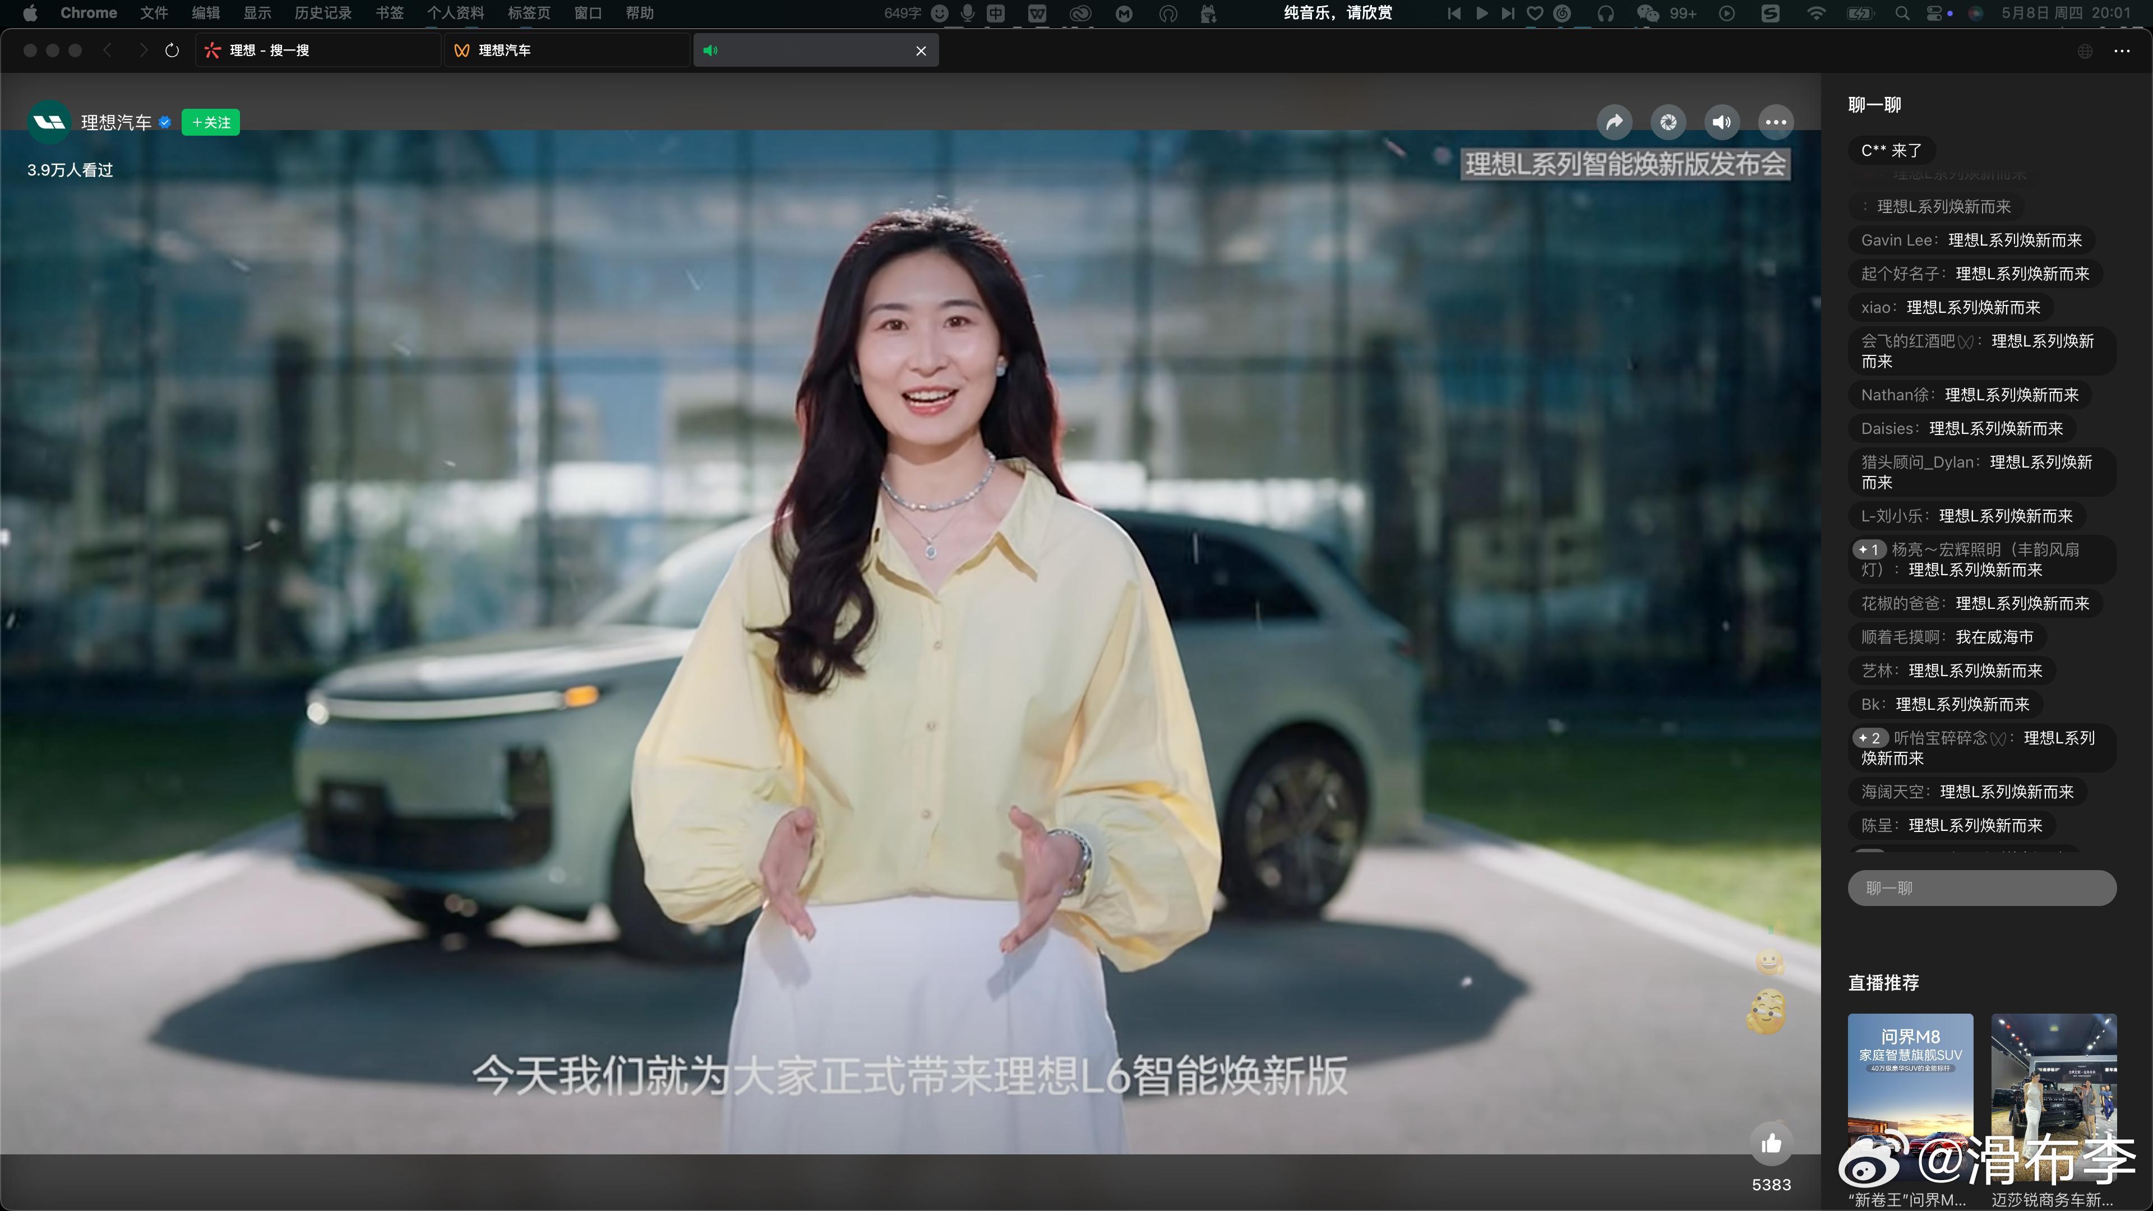Select Nathan徐 chat message
Viewport: 2153px width, 1211px height.
point(1969,395)
